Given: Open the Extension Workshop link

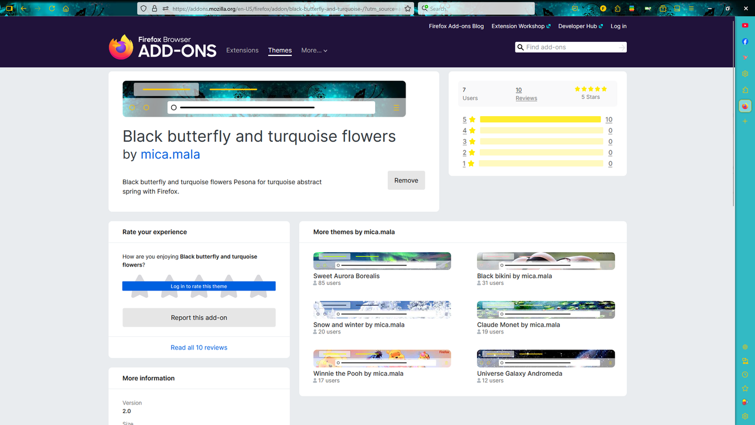Looking at the screenshot, I should [x=520, y=26].
